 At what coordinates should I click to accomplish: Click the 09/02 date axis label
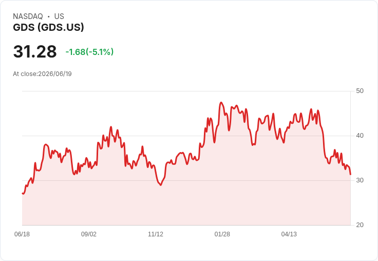[x=89, y=234]
